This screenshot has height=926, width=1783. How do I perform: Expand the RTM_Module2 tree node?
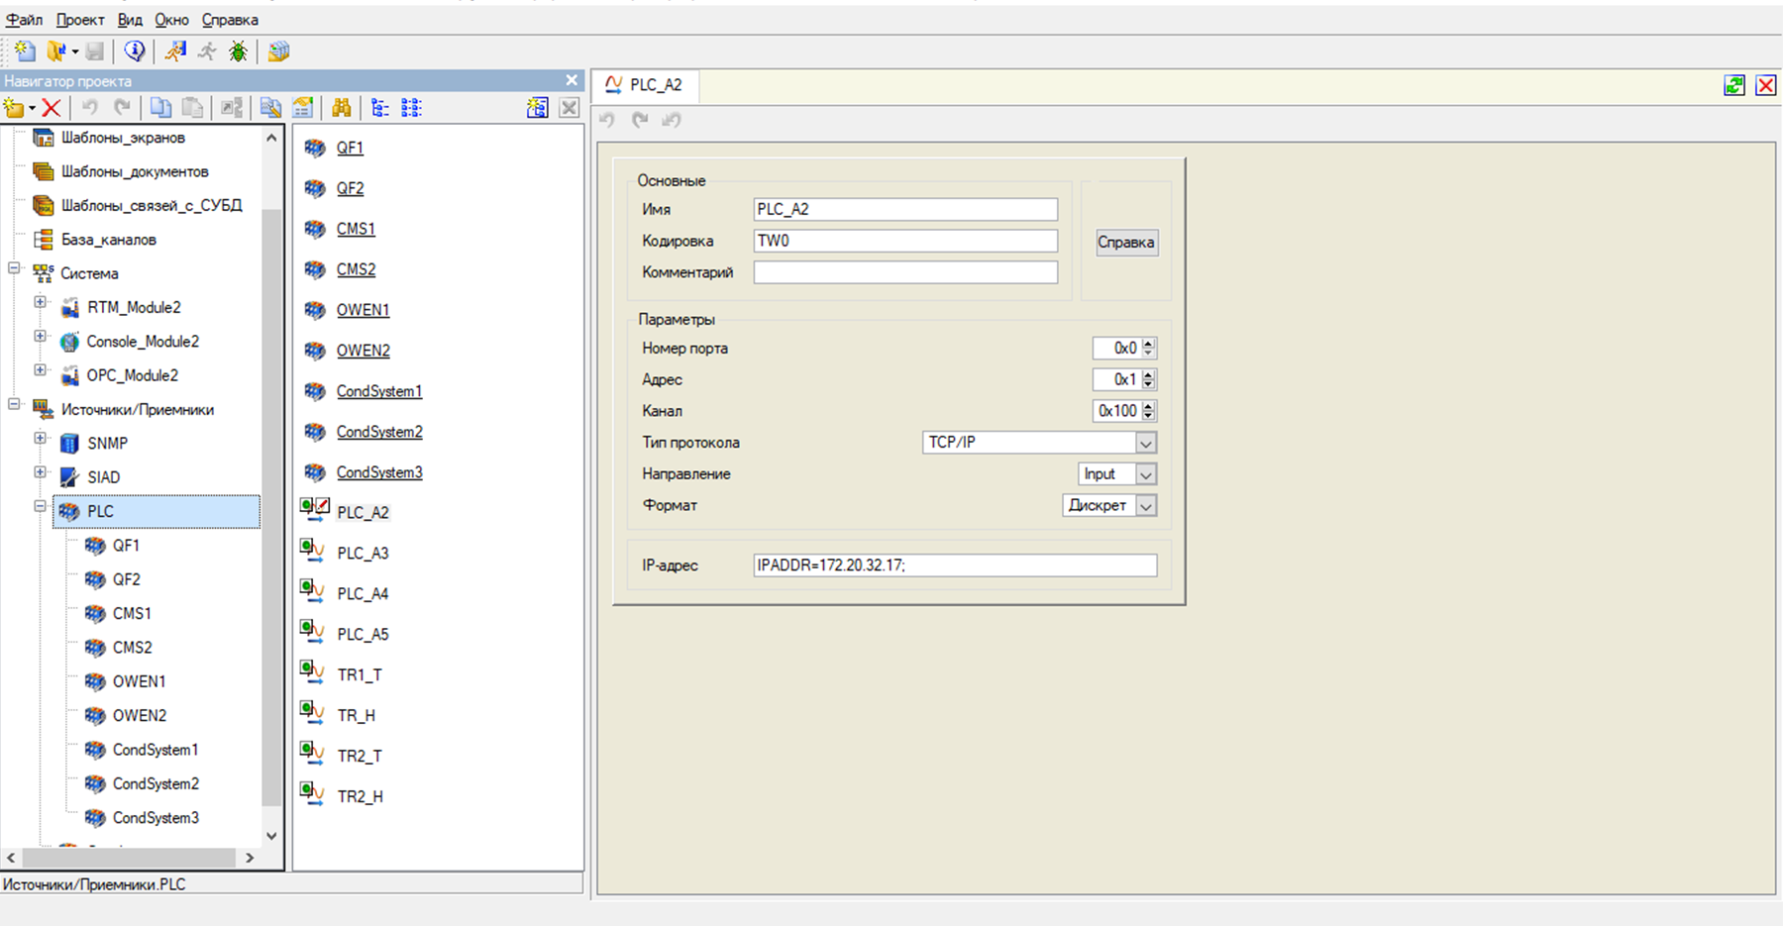click(x=41, y=302)
